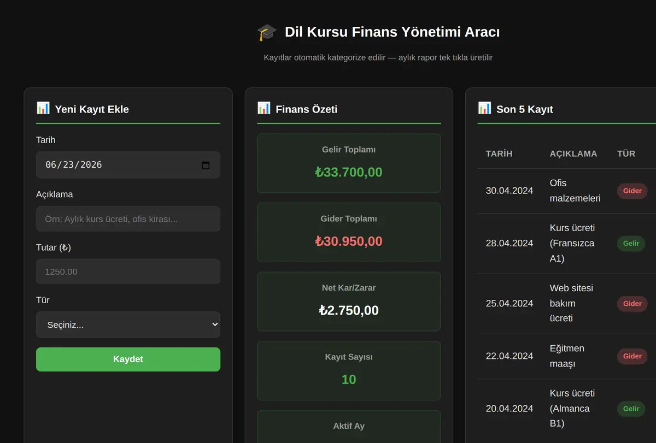Click the Son 5 Kayıt heading text
This screenshot has width=656, height=443.
525,109
